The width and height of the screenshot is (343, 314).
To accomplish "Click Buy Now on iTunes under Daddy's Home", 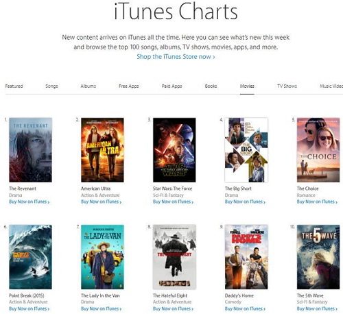I will [x=245, y=309].
